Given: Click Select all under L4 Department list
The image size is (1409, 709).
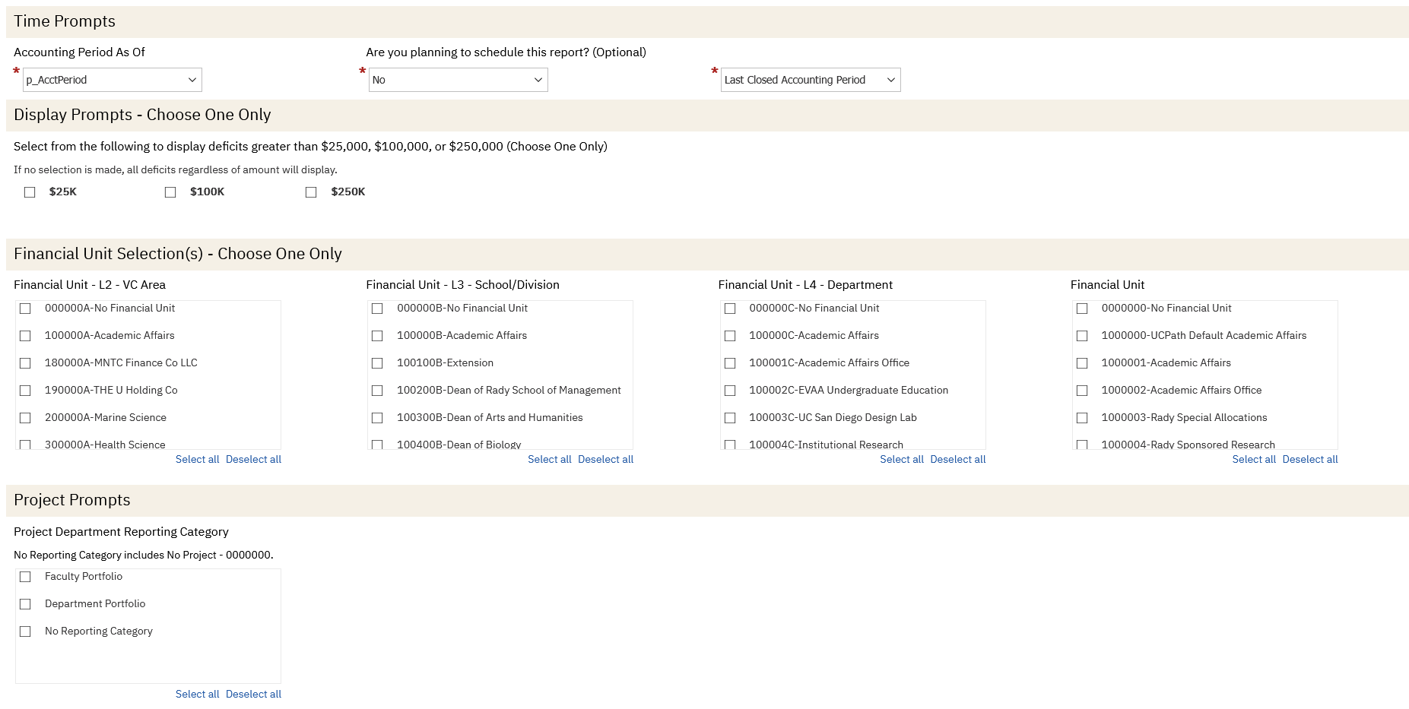Looking at the screenshot, I should coord(901,459).
